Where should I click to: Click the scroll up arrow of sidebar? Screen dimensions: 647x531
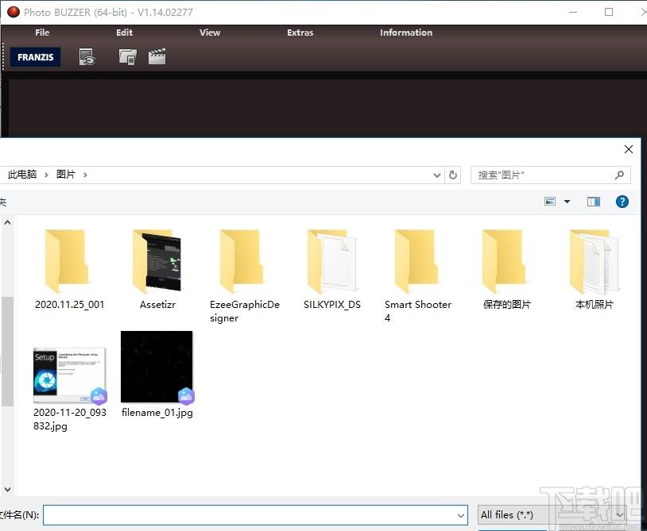pyautogui.click(x=7, y=223)
